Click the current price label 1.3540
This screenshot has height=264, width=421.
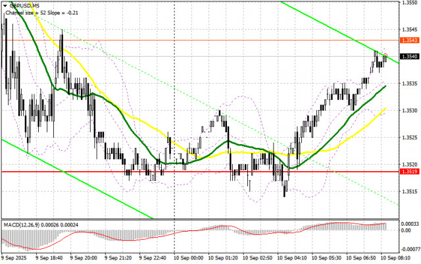point(409,57)
